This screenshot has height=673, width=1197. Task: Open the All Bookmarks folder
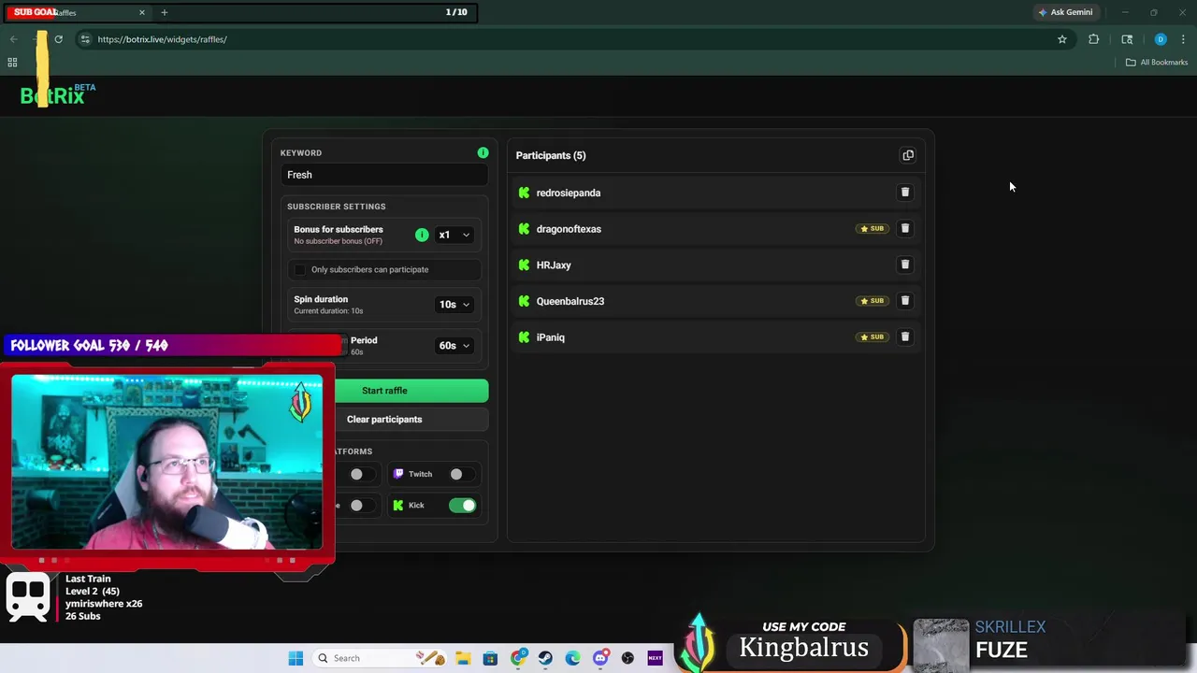(x=1157, y=63)
